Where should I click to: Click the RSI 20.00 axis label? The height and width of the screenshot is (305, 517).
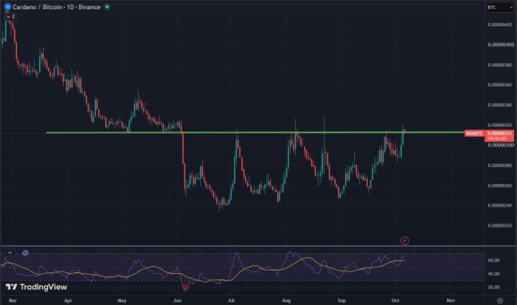coord(493,288)
